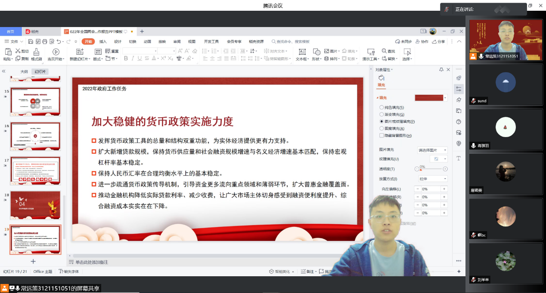Open the fill color preset dropdown

[446, 98]
